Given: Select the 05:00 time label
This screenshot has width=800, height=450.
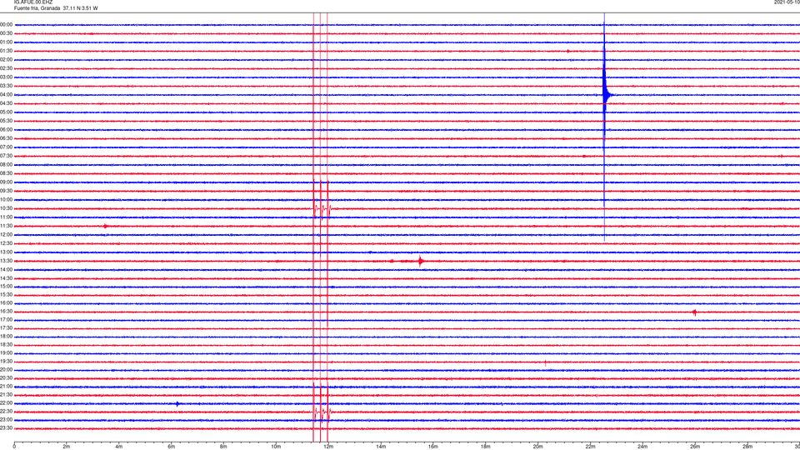Looking at the screenshot, I should click(x=7, y=112).
